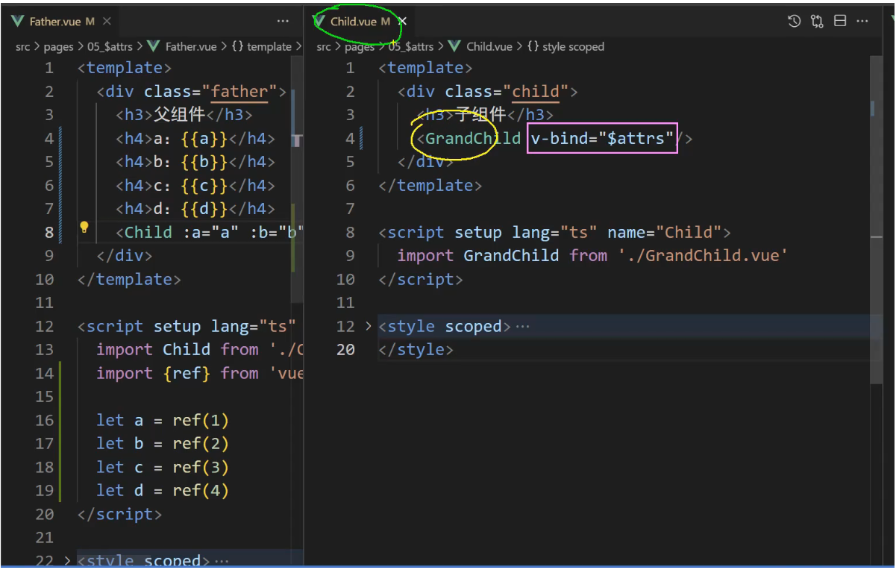Click 'father' class name in Father.vue
Screen dimensions: 896x570
pos(239,91)
